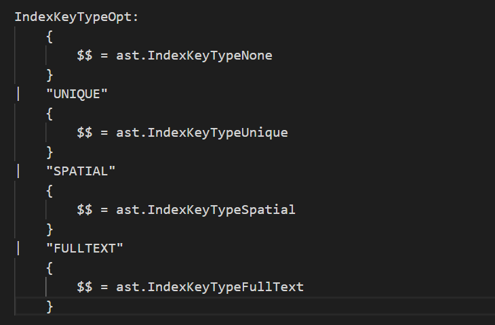Click the pipe symbol before "UNIQUE"
The image size is (495, 325).
click(18, 94)
